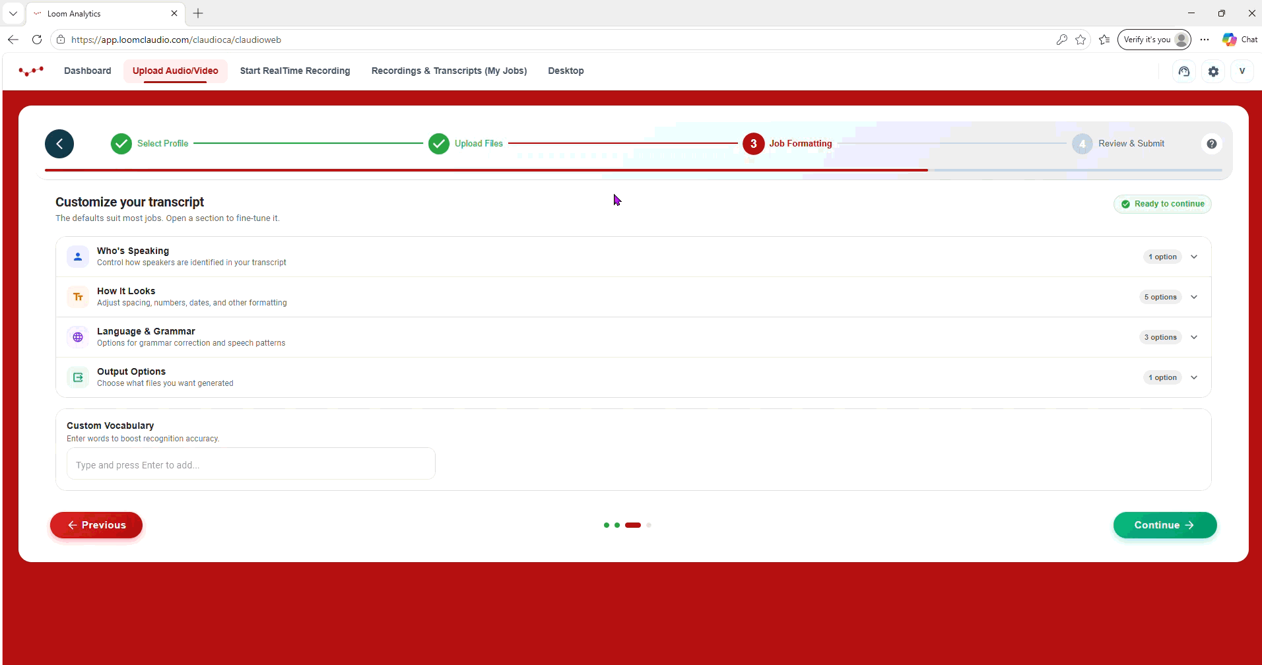Click the password key icon in address bar
Viewport: 1262px width, 665px height.
[1062, 40]
